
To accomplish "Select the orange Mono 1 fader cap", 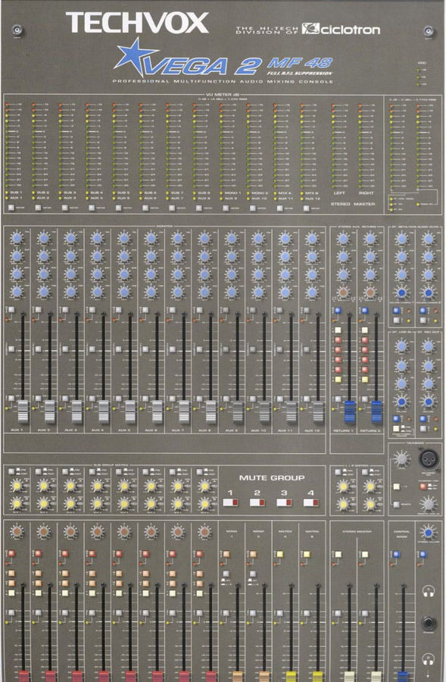I will tap(237, 677).
